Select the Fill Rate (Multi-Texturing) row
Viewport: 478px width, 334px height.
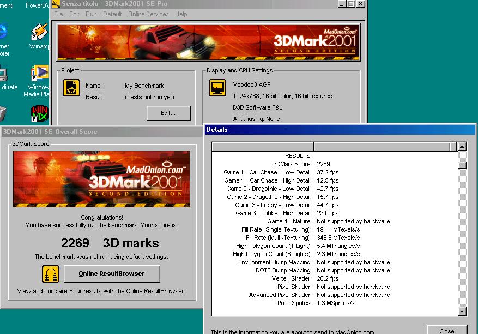click(x=335, y=238)
